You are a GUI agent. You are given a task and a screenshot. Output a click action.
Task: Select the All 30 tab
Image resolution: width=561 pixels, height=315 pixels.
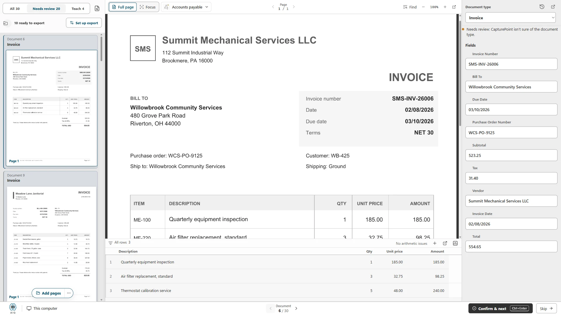(x=15, y=8)
